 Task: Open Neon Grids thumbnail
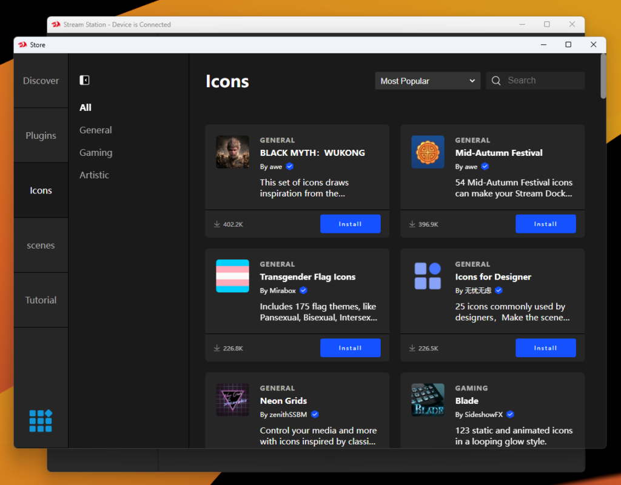pyautogui.click(x=232, y=400)
